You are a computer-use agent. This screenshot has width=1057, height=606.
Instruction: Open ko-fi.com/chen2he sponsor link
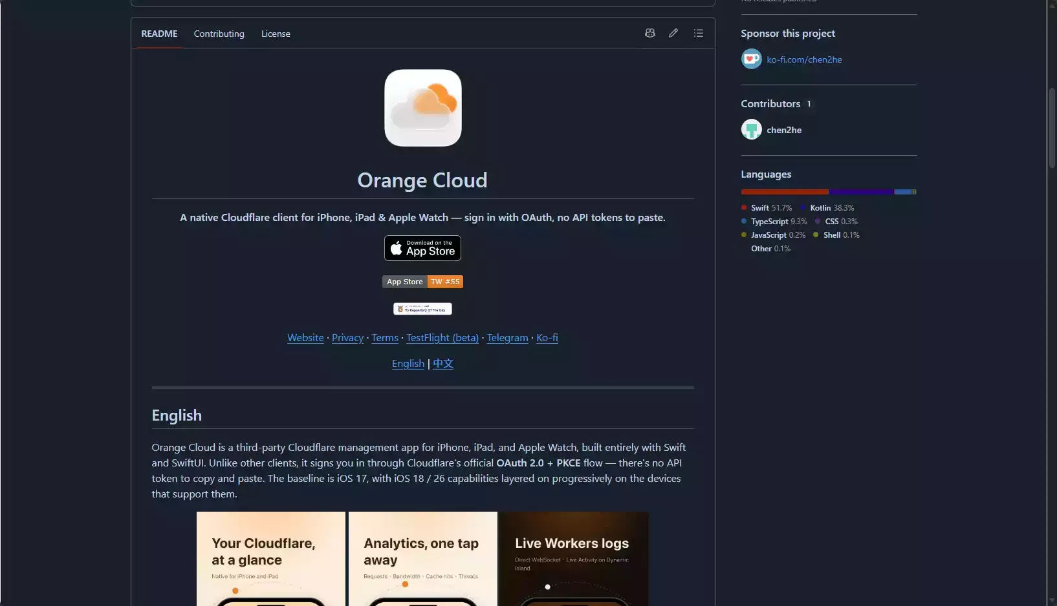[804, 59]
